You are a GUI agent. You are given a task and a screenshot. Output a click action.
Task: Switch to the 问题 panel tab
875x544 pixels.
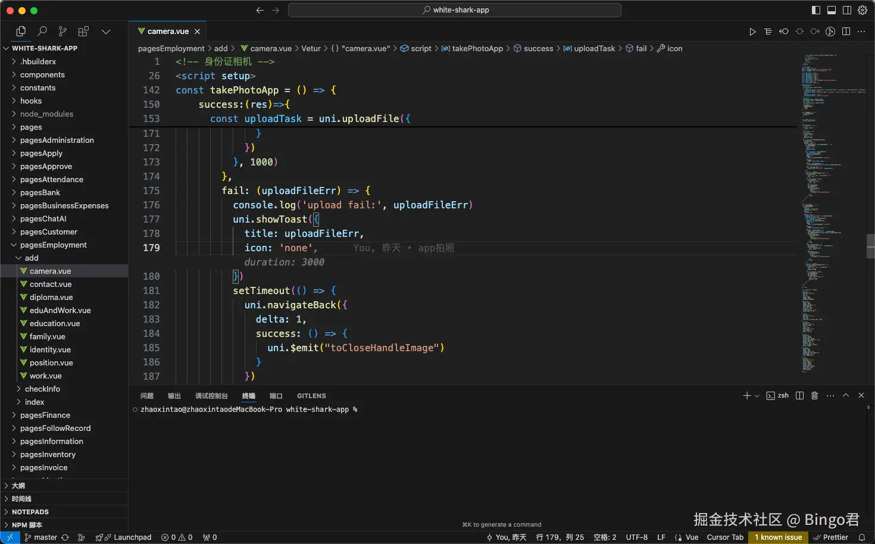click(x=147, y=396)
